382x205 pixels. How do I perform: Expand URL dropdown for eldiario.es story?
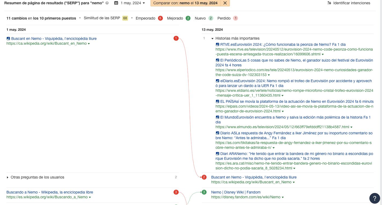(283, 96)
